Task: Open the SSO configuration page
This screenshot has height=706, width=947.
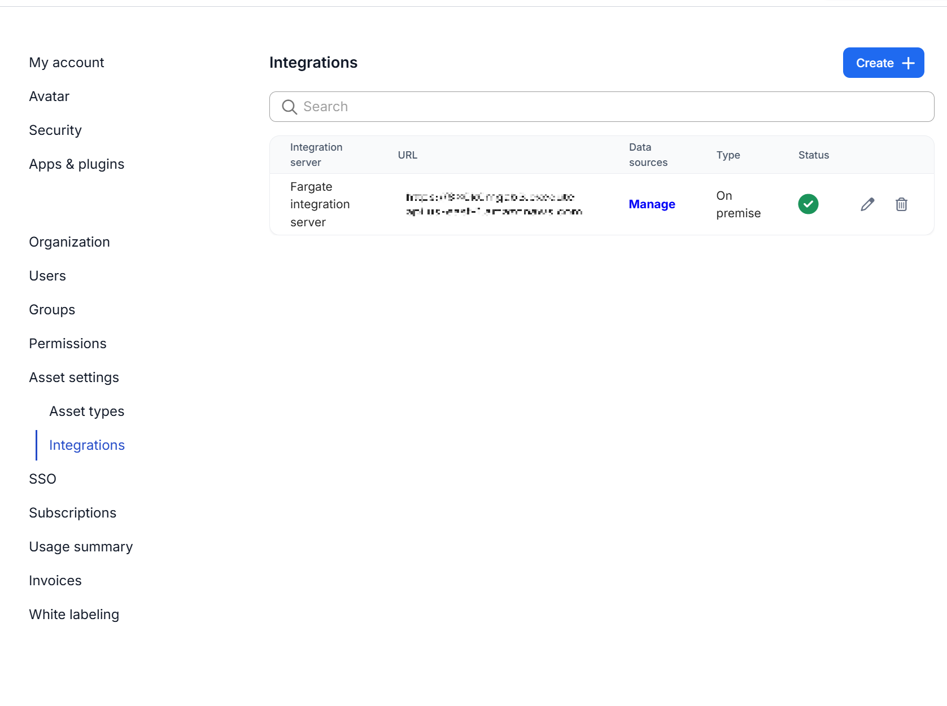Action: (x=43, y=479)
